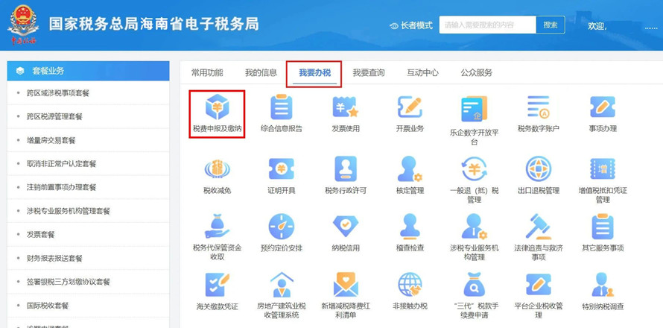Open the 公众服务 tab

(x=477, y=73)
